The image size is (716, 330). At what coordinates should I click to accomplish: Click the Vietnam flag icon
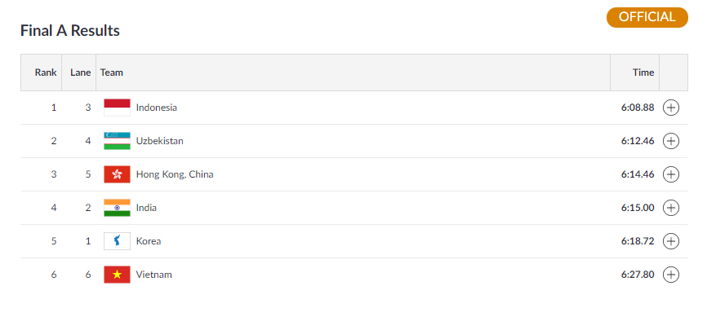coord(117,275)
